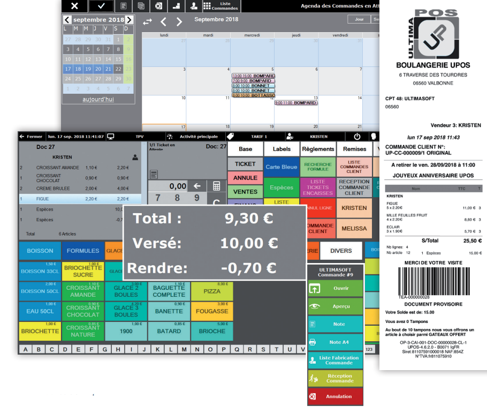Switch agenda to Jour view

(359, 19)
